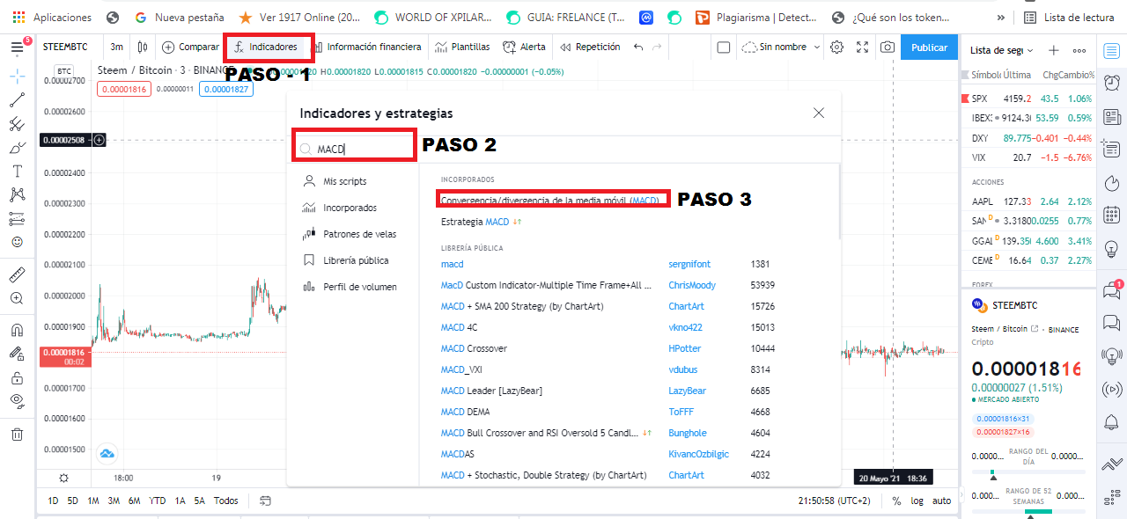Screen dimensions: 1127x519
Task: Toggle hide all drawings eye icon
Action: 17,401
